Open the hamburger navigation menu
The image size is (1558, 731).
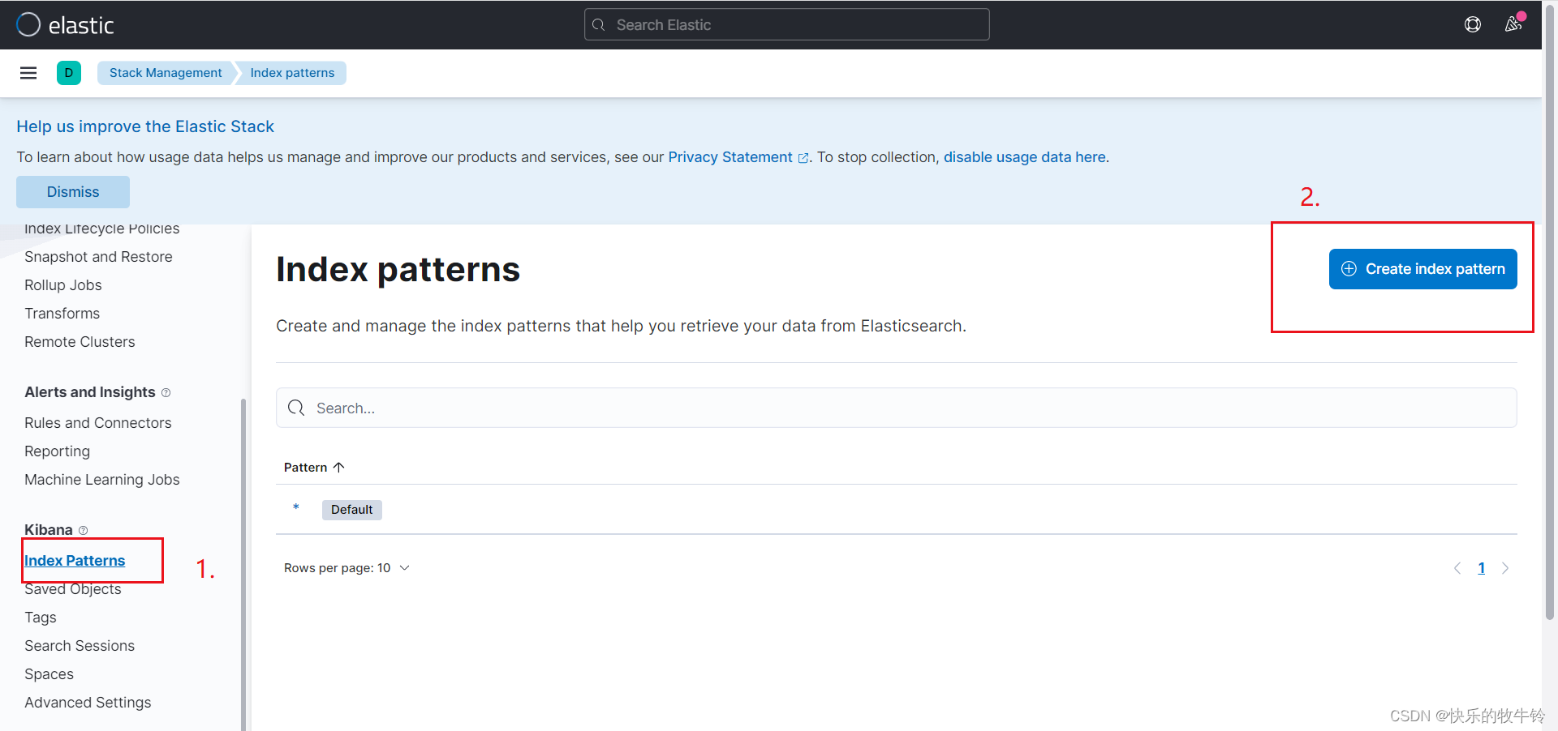point(28,73)
